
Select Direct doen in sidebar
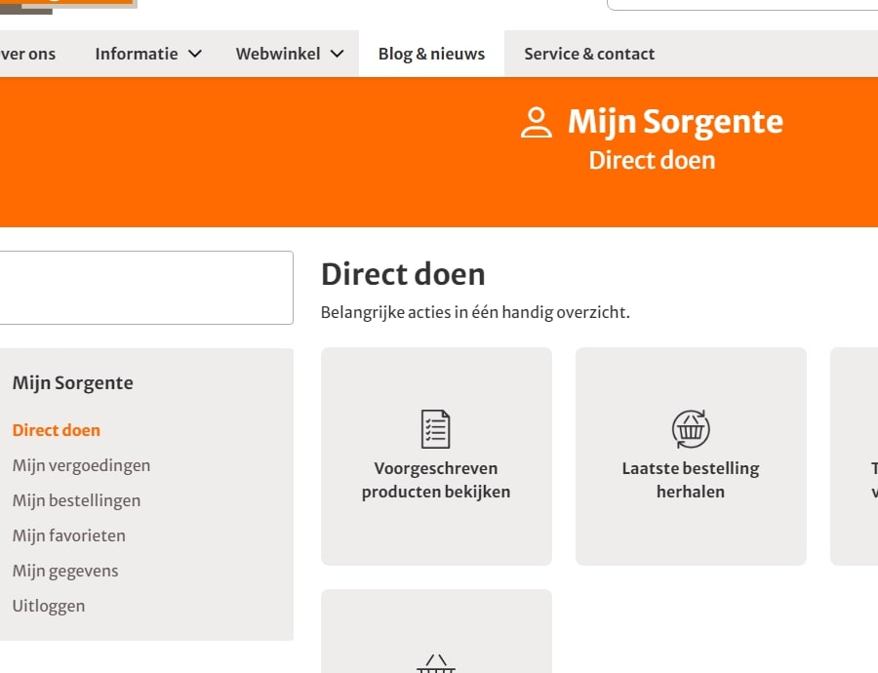coord(57,430)
